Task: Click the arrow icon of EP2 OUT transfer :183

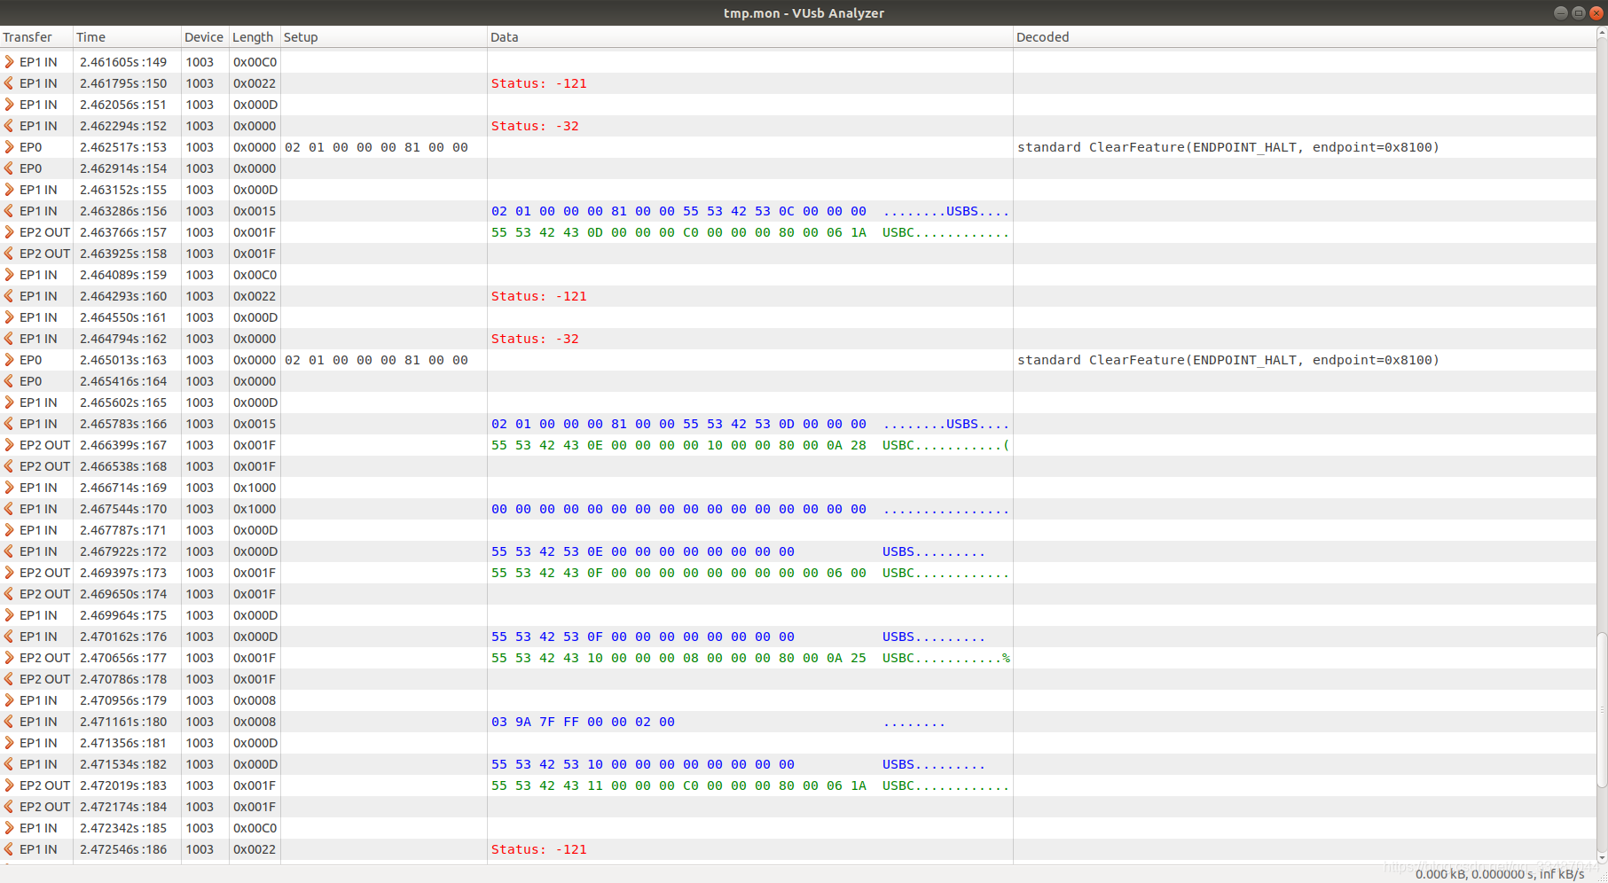Action: [9, 785]
